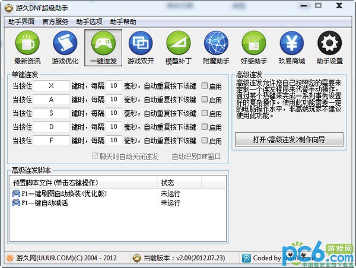Screen dimensions: 356x268
Task: Click the app logo in the title bar
Action: point(9,8)
